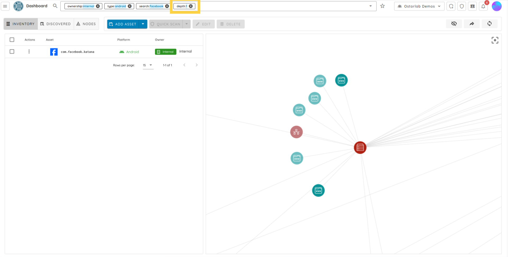The height and width of the screenshot is (257, 508).
Task: Toggle the hide graph eye icon
Action: (x=454, y=24)
